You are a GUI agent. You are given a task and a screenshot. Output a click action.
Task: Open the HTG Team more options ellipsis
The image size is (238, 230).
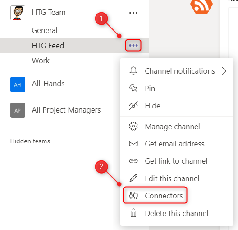[x=133, y=13]
